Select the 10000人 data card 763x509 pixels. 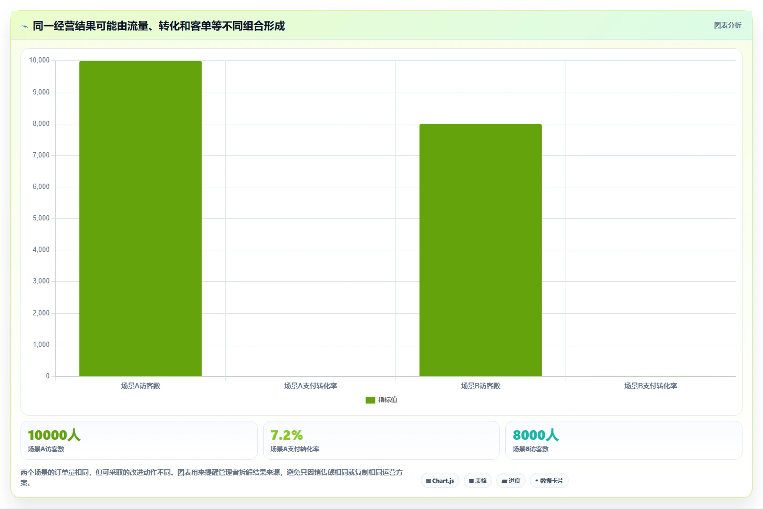[x=139, y=440]
